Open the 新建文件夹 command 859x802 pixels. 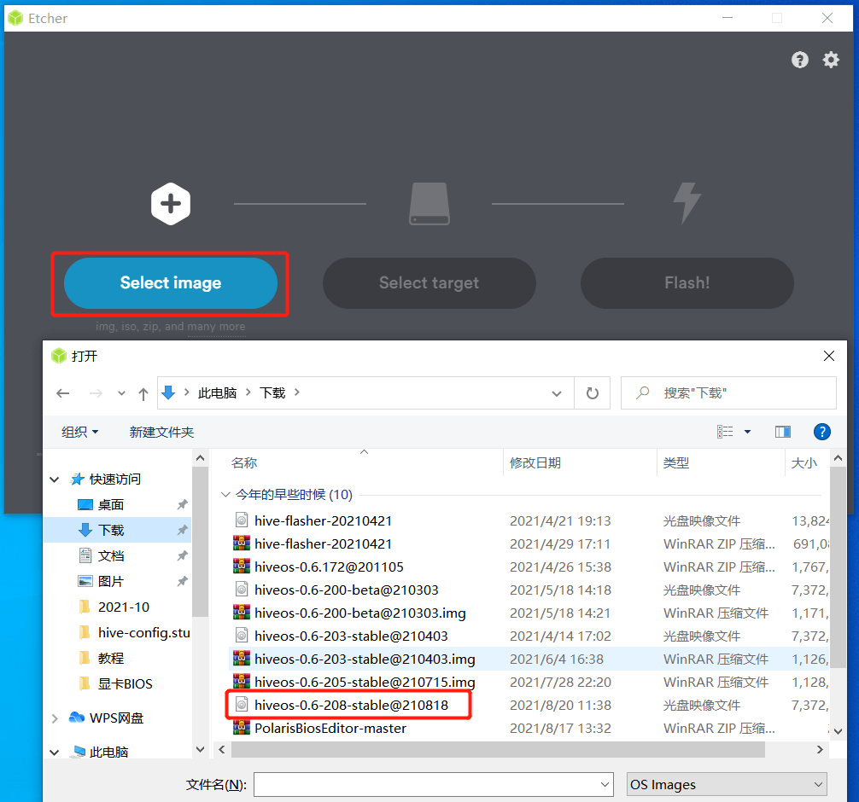tap(161, 432)
